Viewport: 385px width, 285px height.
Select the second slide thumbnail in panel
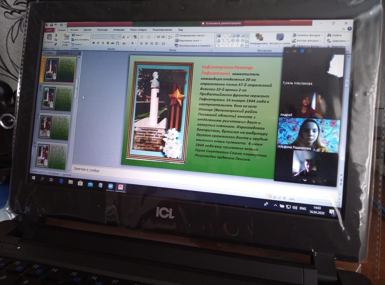(57, 98)
